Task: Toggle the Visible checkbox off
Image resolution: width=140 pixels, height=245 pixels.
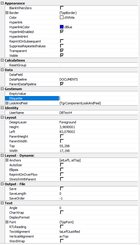Action: point(62,55)
